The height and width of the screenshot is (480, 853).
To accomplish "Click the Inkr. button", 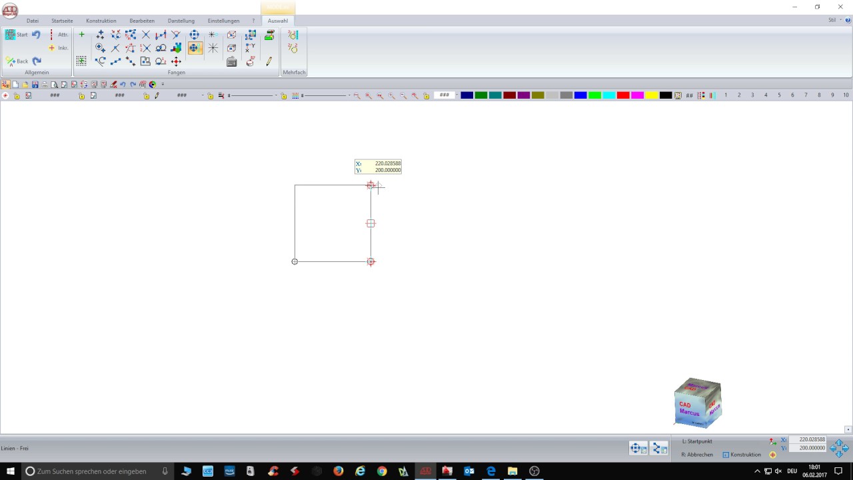I will pyautogui.click(x=59, y=48).
